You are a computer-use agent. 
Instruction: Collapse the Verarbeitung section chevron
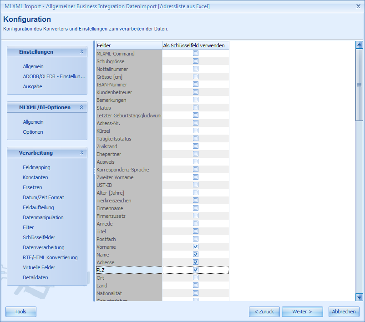[x=82, y=153]
